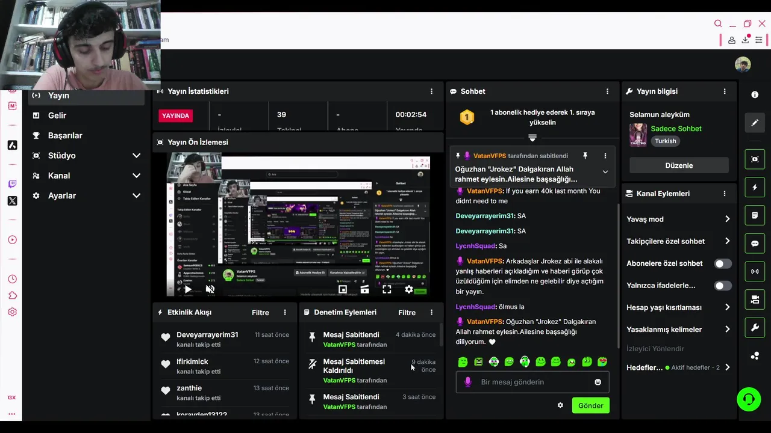
Task: Click the microphone badge in message box
Action: click(x=467, y=382)
